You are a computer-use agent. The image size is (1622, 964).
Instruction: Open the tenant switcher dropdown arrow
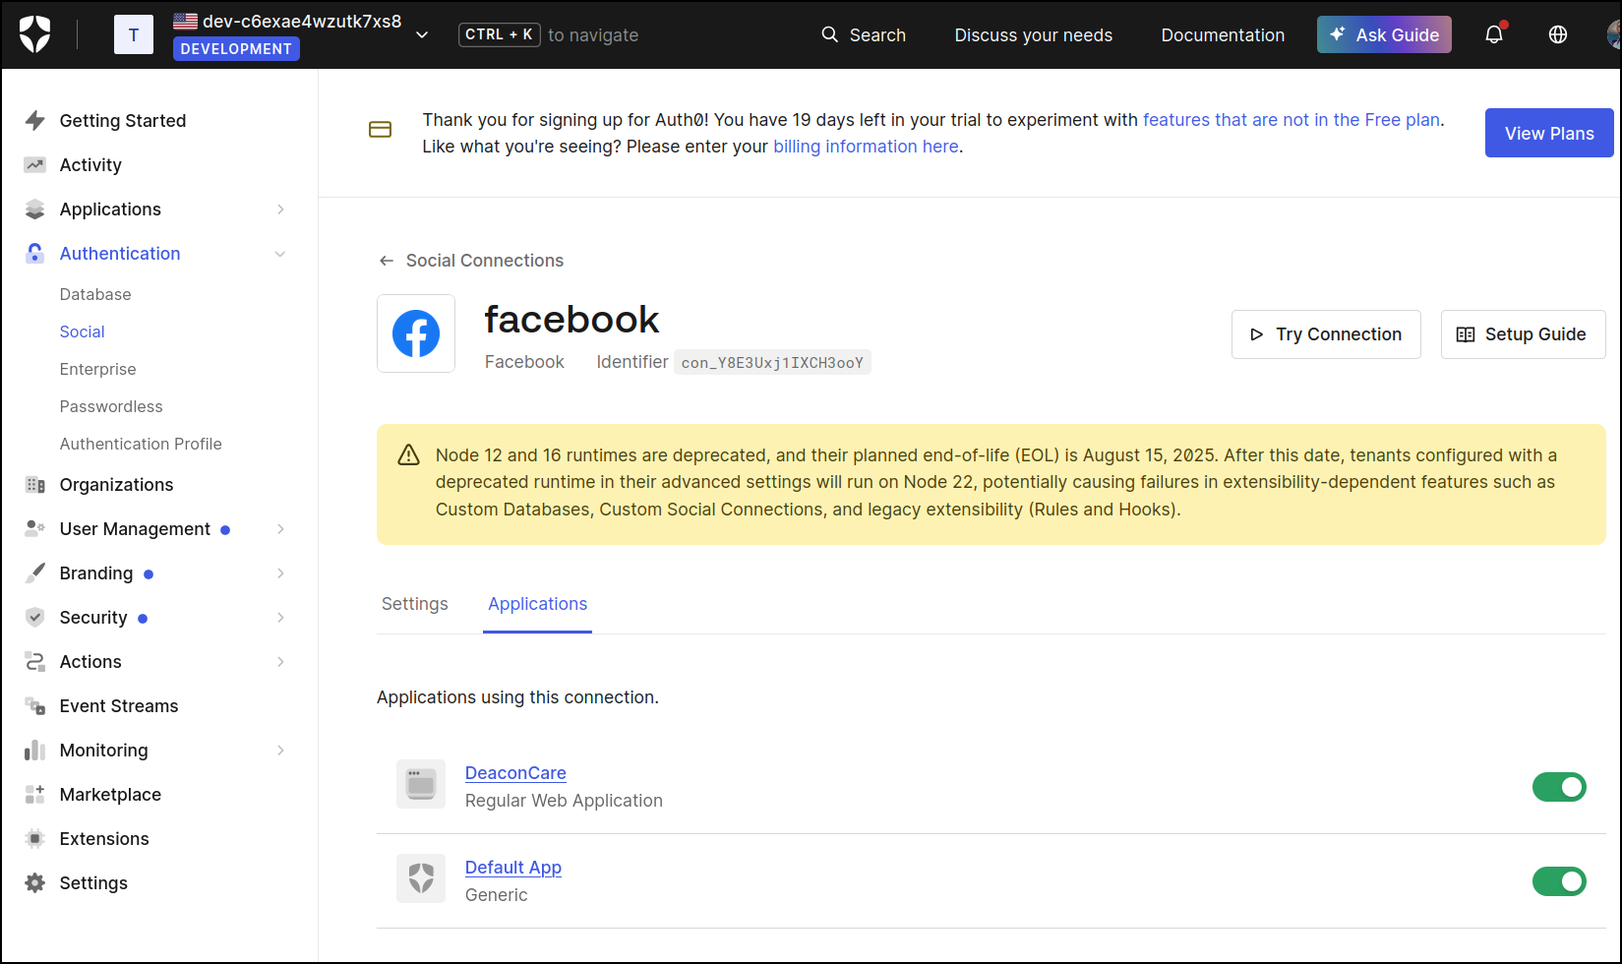422,34
